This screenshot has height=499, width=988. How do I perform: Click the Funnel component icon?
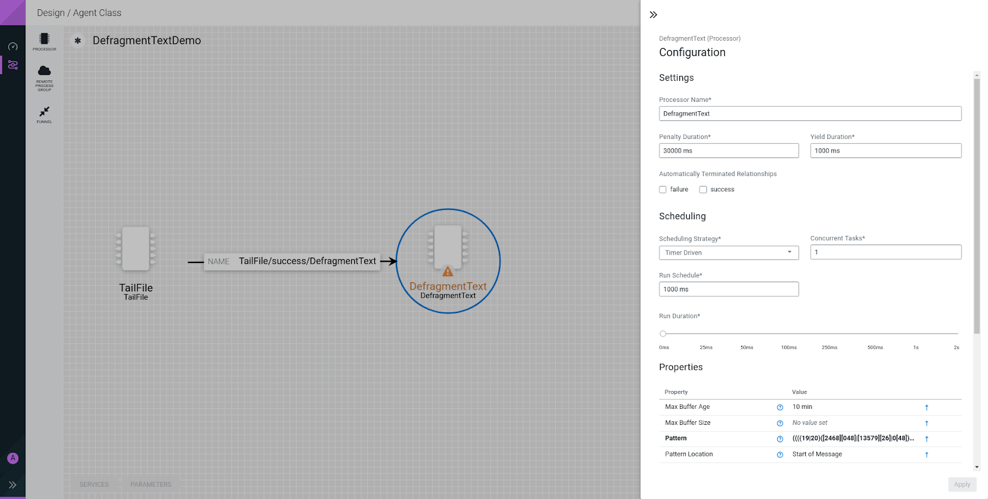point(44,112)
